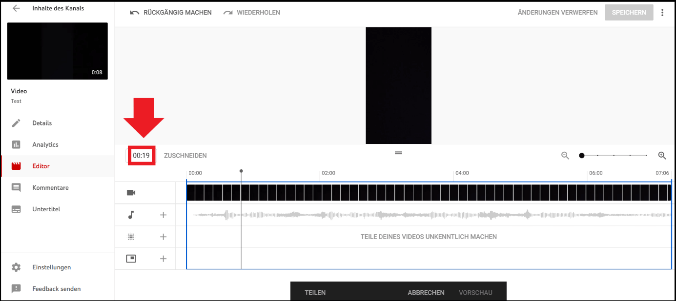Open Analytics in the sidebar
This screenshot has height=301, width=676.
click(x=45, y=144)
